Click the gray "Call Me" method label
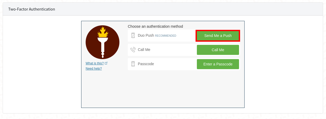The image size is (326, 119). point(144,50)
